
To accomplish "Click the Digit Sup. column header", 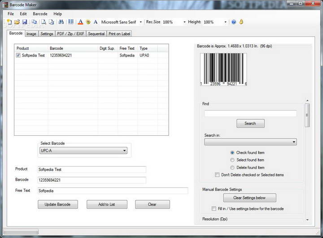I will (108, 48).
